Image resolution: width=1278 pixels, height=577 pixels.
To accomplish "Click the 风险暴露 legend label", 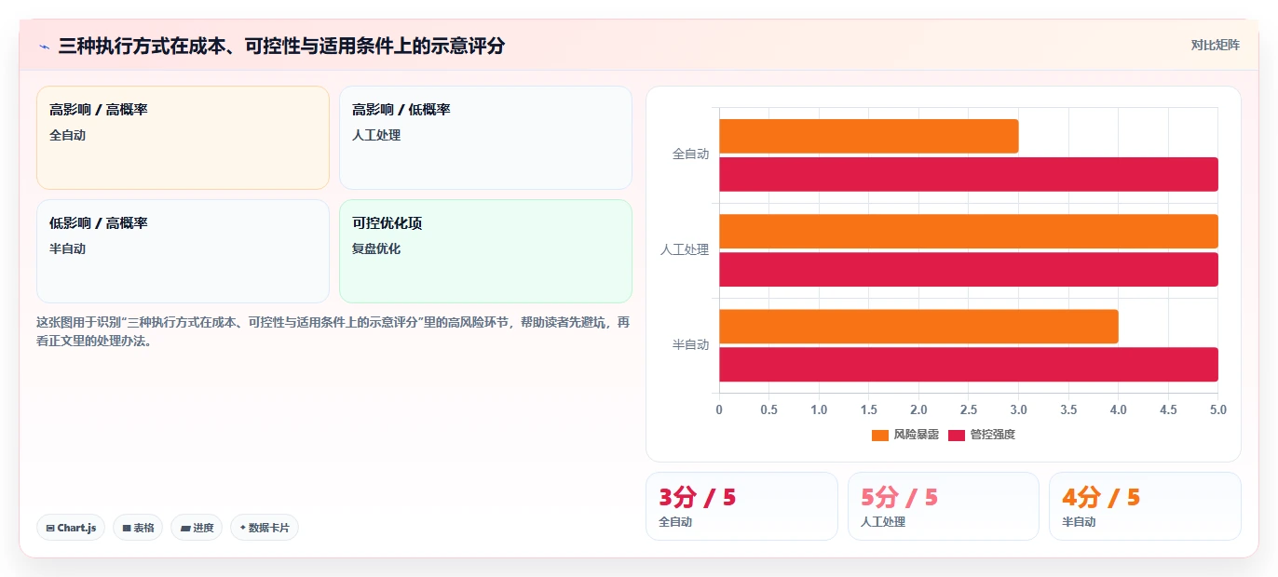I will pos(916,435).
